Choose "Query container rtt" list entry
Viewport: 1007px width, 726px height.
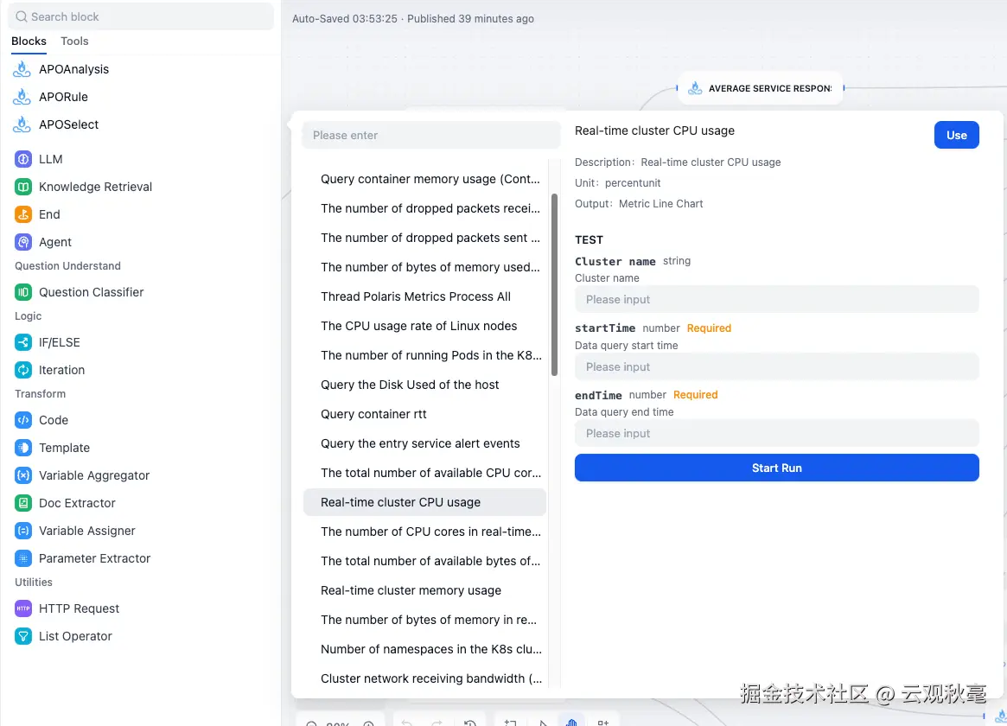tap(373, 414)
